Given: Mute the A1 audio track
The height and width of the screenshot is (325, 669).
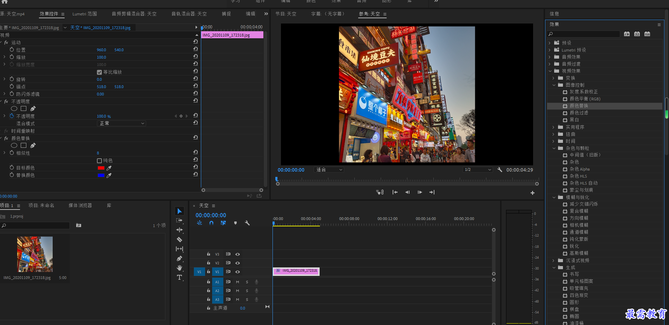Looking at the screenshot, I should 237,282.
